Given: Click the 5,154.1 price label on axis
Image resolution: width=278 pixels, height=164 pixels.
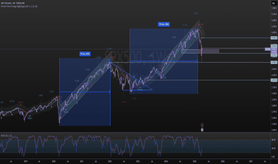Looking at the screenshot, I should point(274,55).
